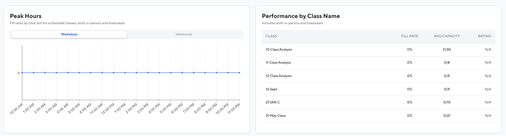Select the Weekdays tab

69,34
